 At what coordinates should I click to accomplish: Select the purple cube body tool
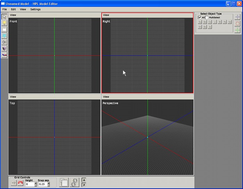(5, 48)
